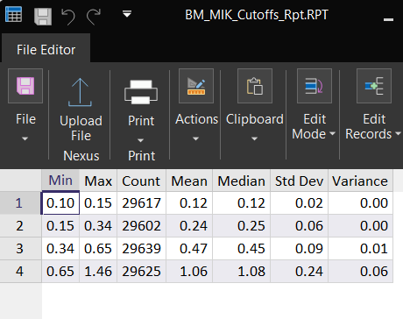Screen dimensions: 403x319
Task: Click the Std Dev cell 0.09
Action: pyautogui.click(x=299, y=249)
